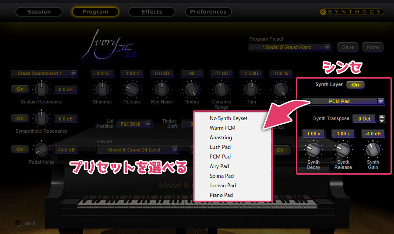Click the Key Noise knob
The image size is (394, 234).
click(x=162, y=89)
